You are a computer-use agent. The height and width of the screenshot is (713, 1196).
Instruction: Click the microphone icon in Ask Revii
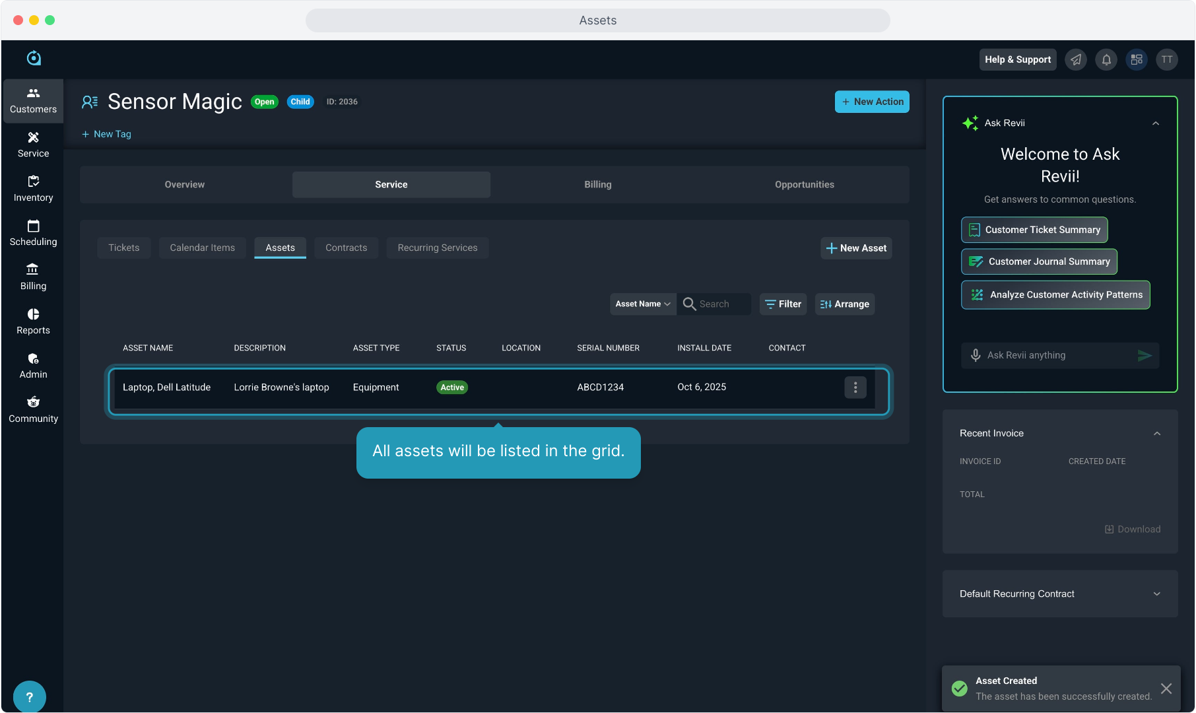[x=976, y=355]
